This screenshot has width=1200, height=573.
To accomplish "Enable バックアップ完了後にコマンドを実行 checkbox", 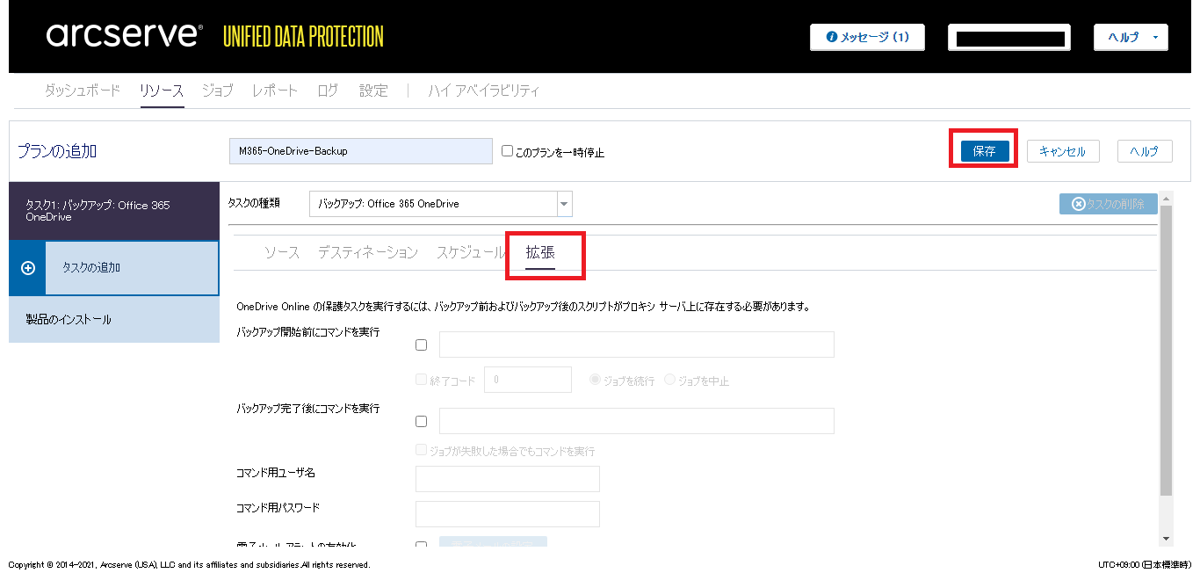I will 421,421.
